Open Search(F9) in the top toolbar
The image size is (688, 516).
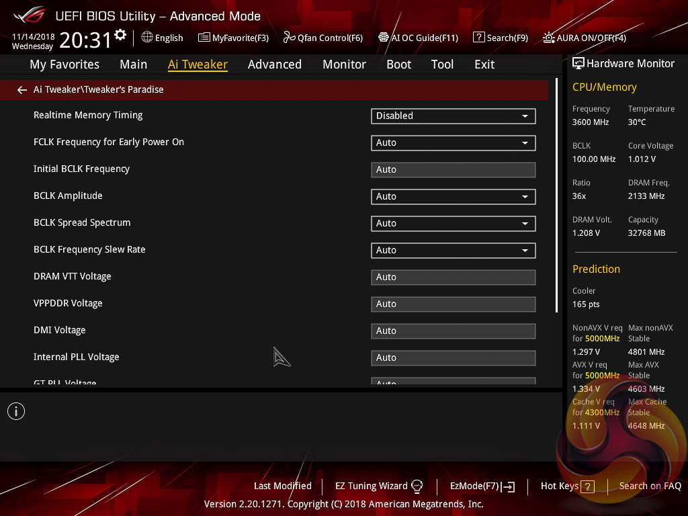[501, 38]
